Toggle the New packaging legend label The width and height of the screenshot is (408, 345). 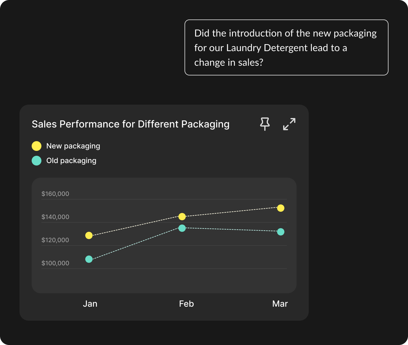(73, 146)
